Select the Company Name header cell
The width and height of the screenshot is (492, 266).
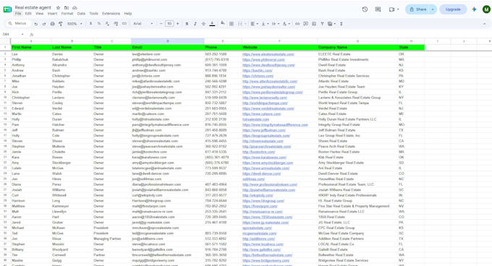pyautogui.click(x=357, y=47)
